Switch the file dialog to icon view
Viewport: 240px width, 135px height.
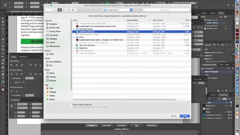[x=56, y=10]
